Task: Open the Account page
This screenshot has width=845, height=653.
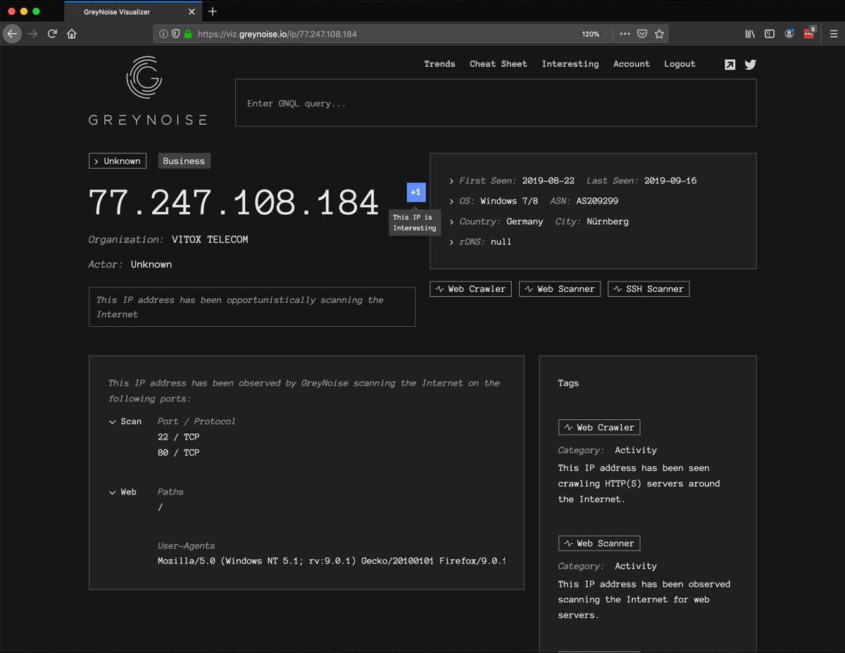Action: click(632, 64)
